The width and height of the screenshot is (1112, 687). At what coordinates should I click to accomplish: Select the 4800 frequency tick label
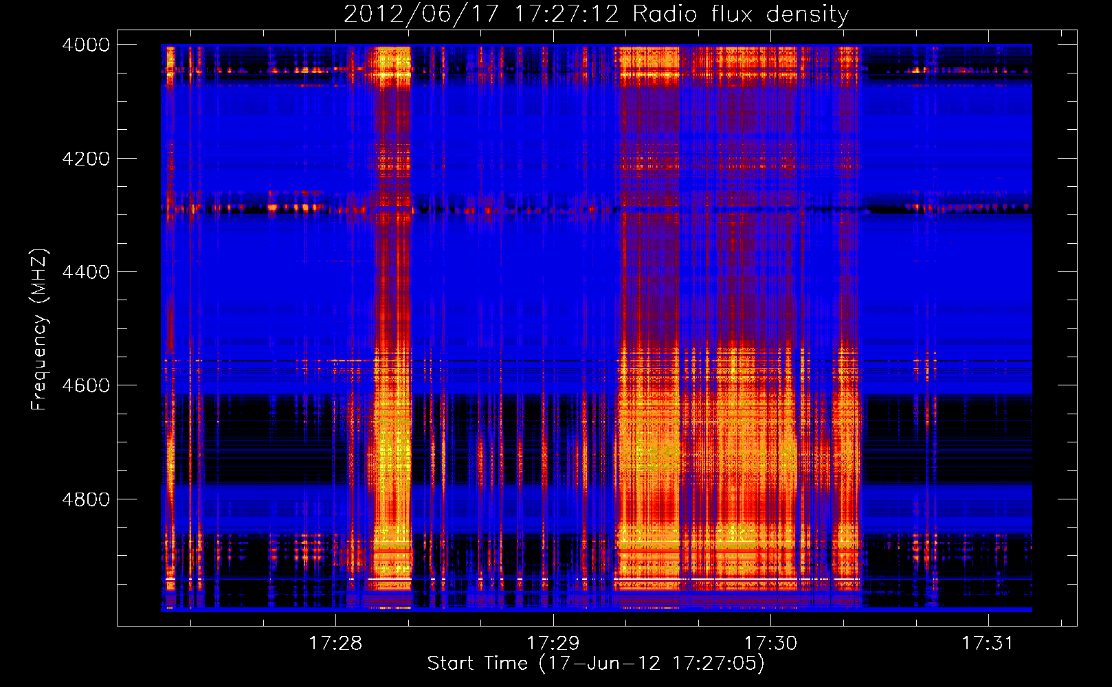[86, 499]
